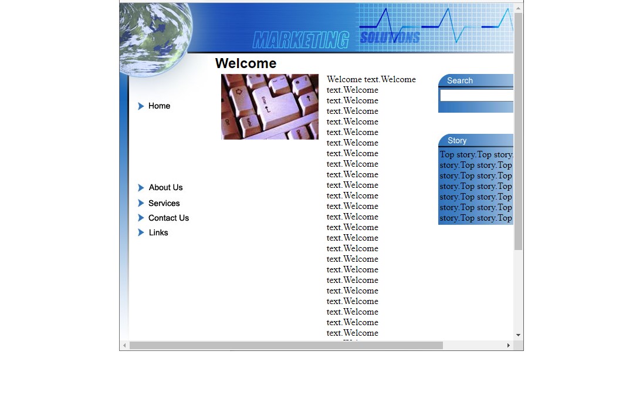Select the Contact Us menu item
The width and height of the screenshot is (643, 395).
point(168,218)
